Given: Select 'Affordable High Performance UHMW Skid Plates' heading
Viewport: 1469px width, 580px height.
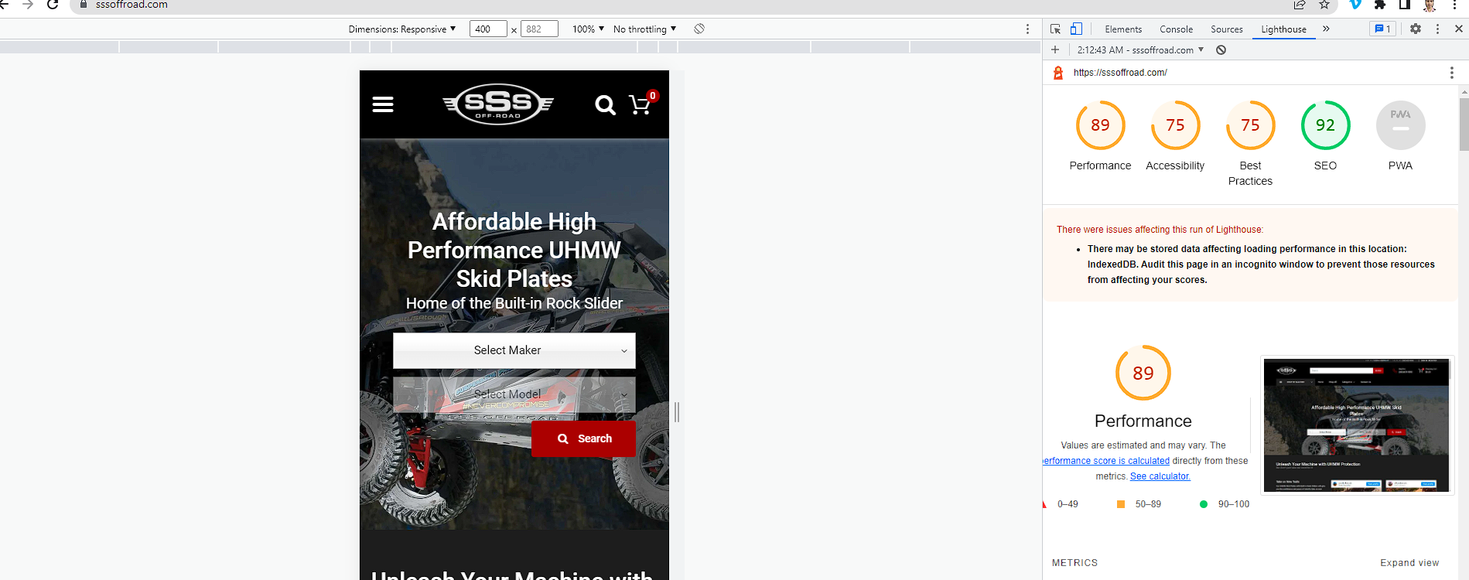Looking at the screenshot, I should click(x=514, y=250).
